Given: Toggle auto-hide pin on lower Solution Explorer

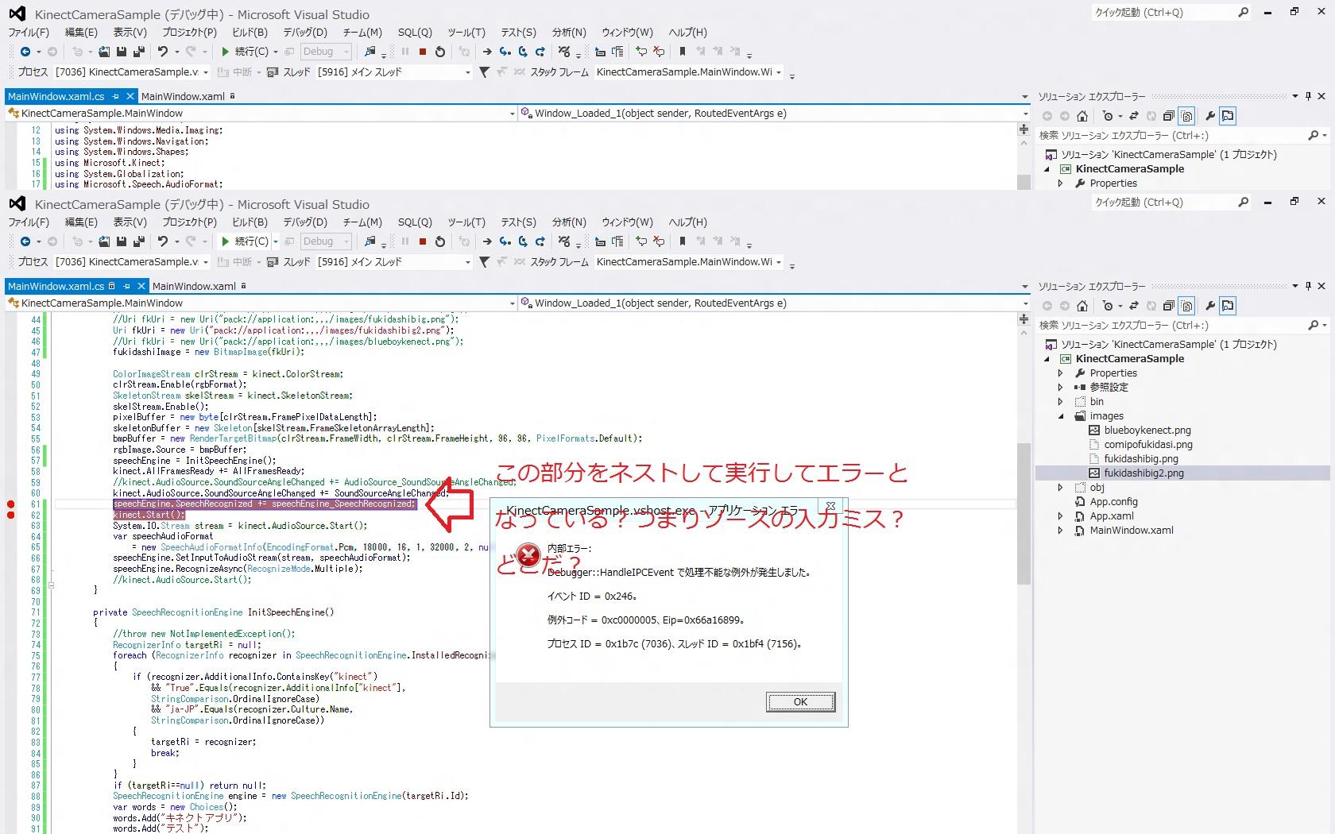Looking at the screenshot, I should click(1308, 286).
